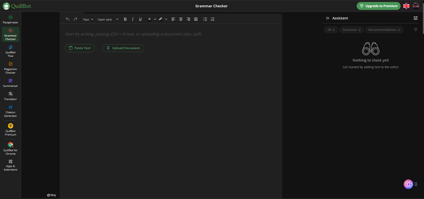Align text left
The height and width of the screenshot is (199, 424).
173,19
